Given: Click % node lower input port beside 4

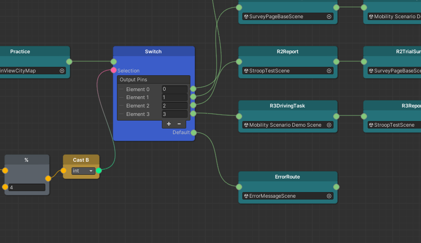Looking at the screenshot, I should tap(5, 187).
